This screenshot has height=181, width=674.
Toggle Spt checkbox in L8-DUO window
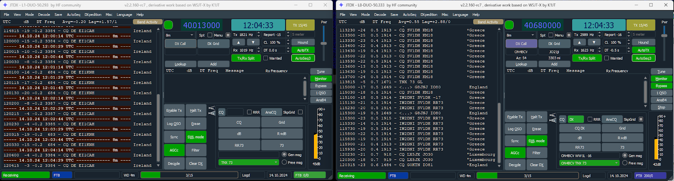click(550, 35)
